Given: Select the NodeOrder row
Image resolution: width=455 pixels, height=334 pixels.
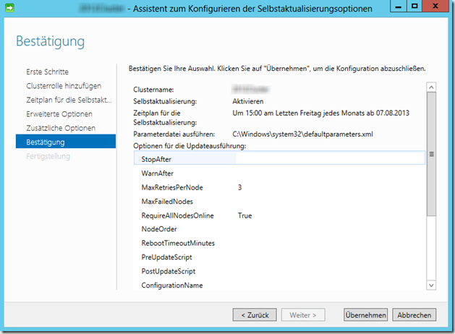Looking at the screenshot, I should click(x=279, y=229).
